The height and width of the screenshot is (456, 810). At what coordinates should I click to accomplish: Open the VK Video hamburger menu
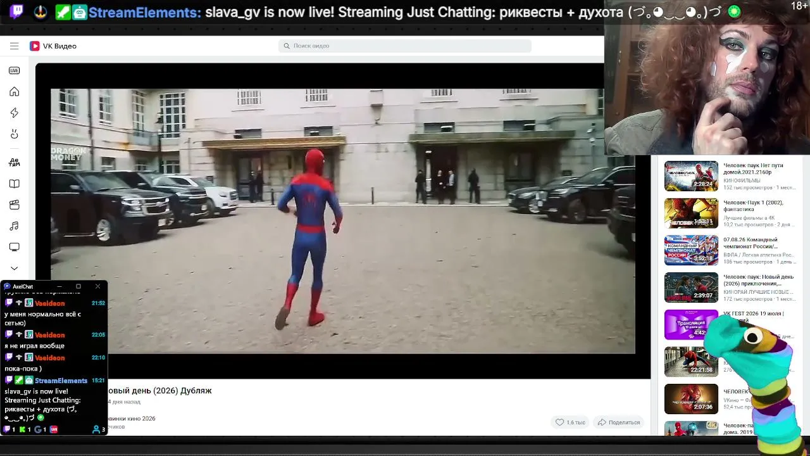[14, 46]
